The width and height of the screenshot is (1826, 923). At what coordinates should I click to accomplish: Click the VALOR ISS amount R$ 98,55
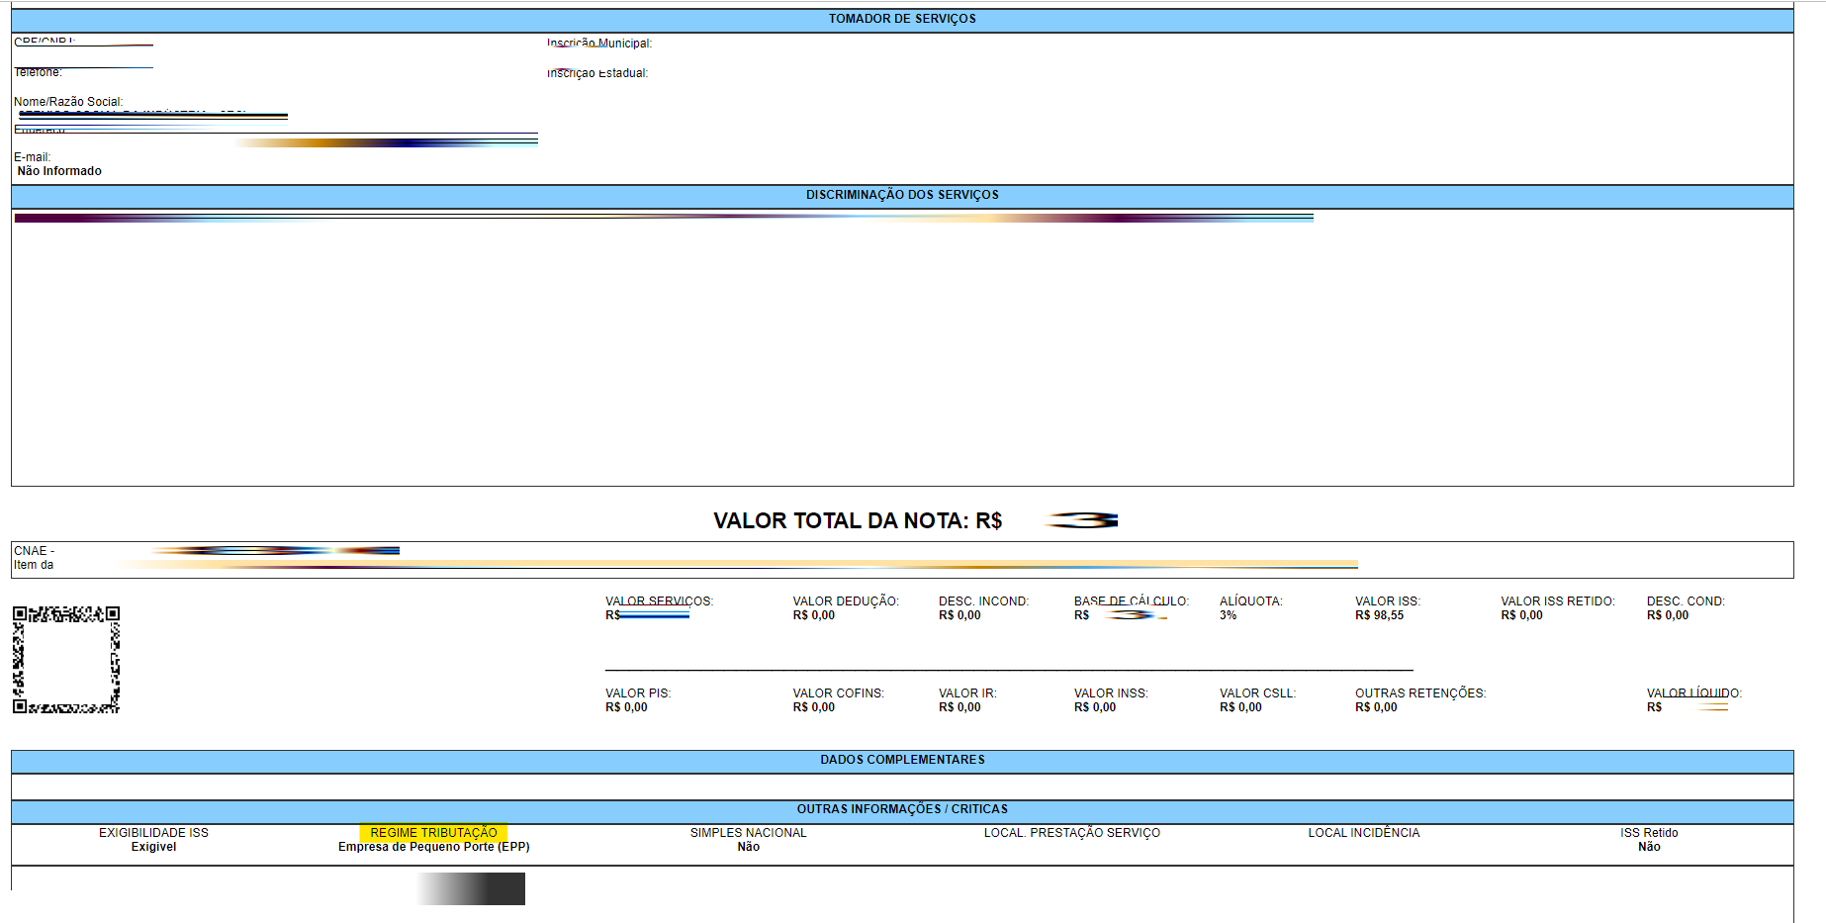pos(1379,615)
